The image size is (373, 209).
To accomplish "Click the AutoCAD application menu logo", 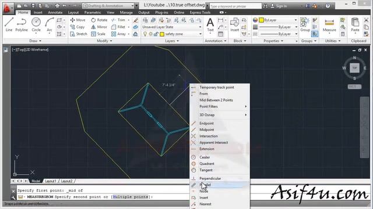I will pos(8,8).
